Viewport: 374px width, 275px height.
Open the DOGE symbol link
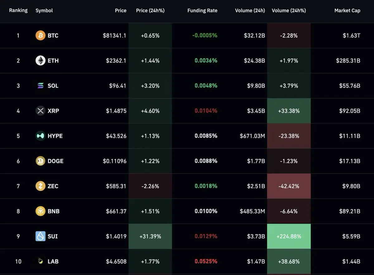point(55,161)
